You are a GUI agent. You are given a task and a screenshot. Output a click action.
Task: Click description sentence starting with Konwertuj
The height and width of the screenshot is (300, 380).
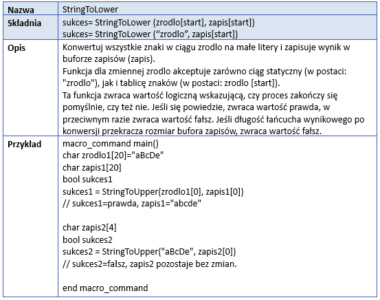(206, 53)
